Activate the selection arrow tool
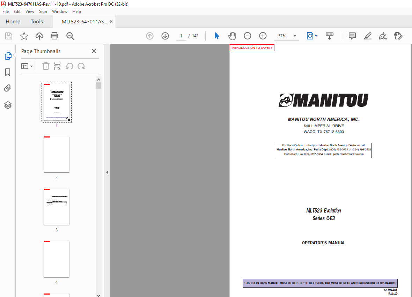The width and height of the screenshot is (412, 297). [217, 36]
